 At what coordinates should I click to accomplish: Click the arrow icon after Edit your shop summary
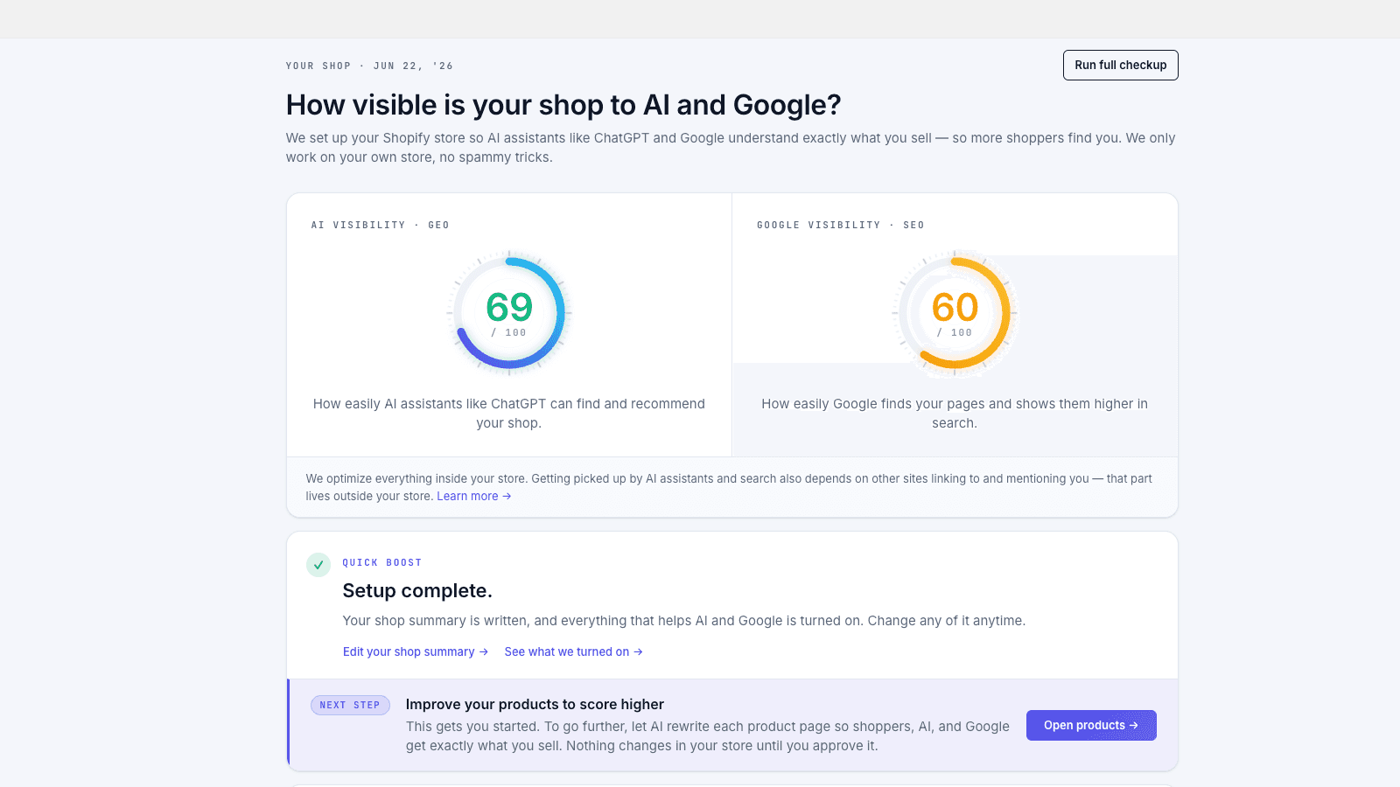(484, 651)
